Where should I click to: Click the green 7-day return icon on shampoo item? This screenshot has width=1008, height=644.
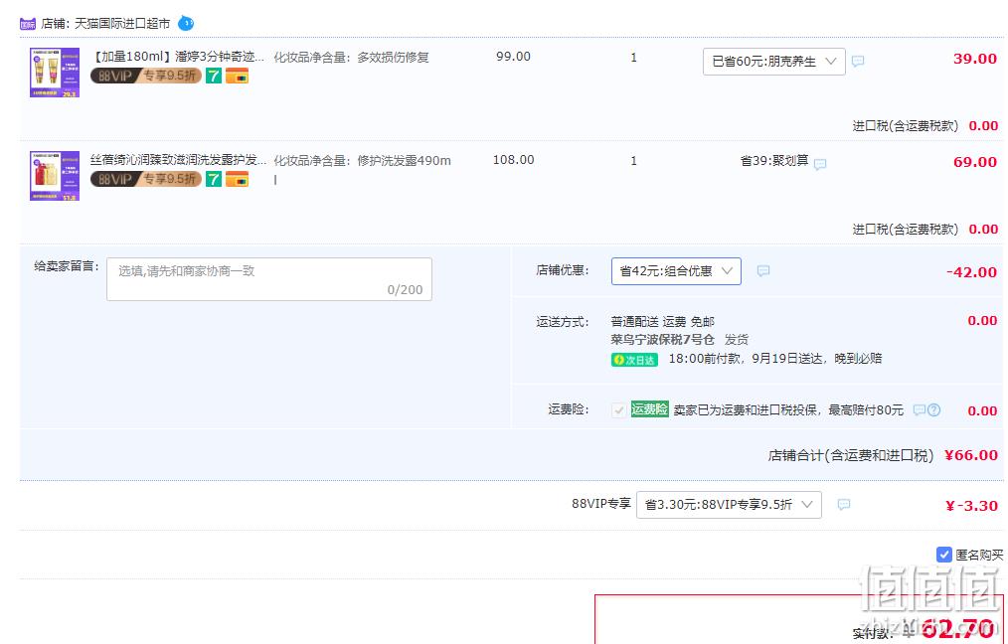pyautogui.click(x=214, y=179)
